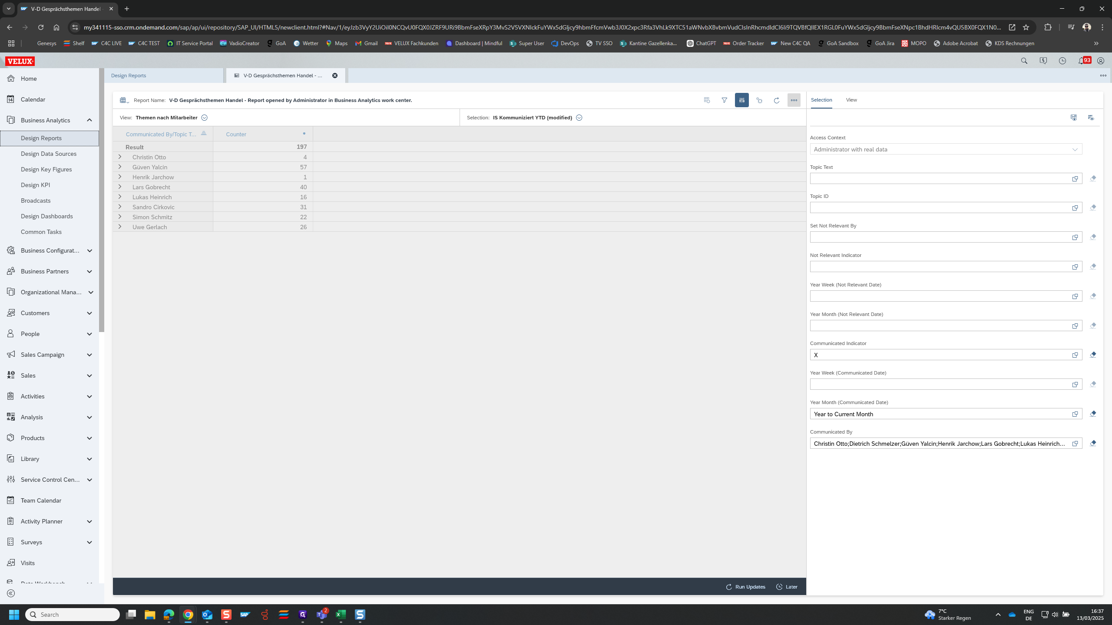Click the Topic ID input field

pos(938,207)
